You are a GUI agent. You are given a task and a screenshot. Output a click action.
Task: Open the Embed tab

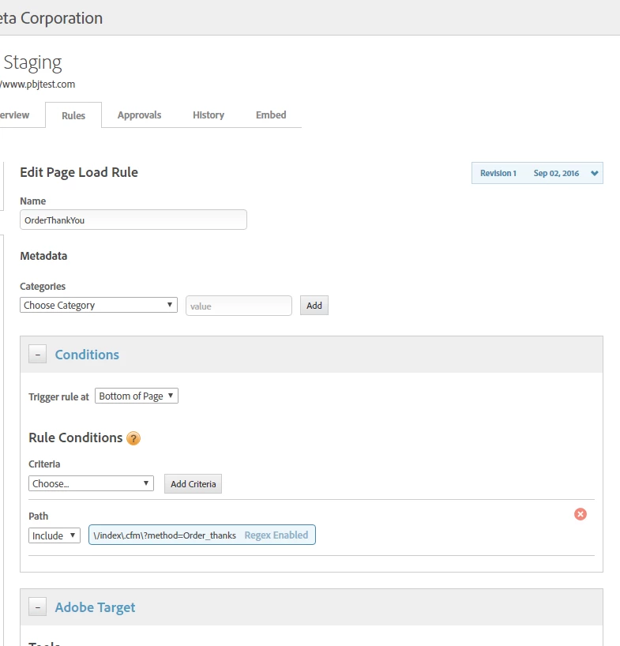(x=271, y=115)
